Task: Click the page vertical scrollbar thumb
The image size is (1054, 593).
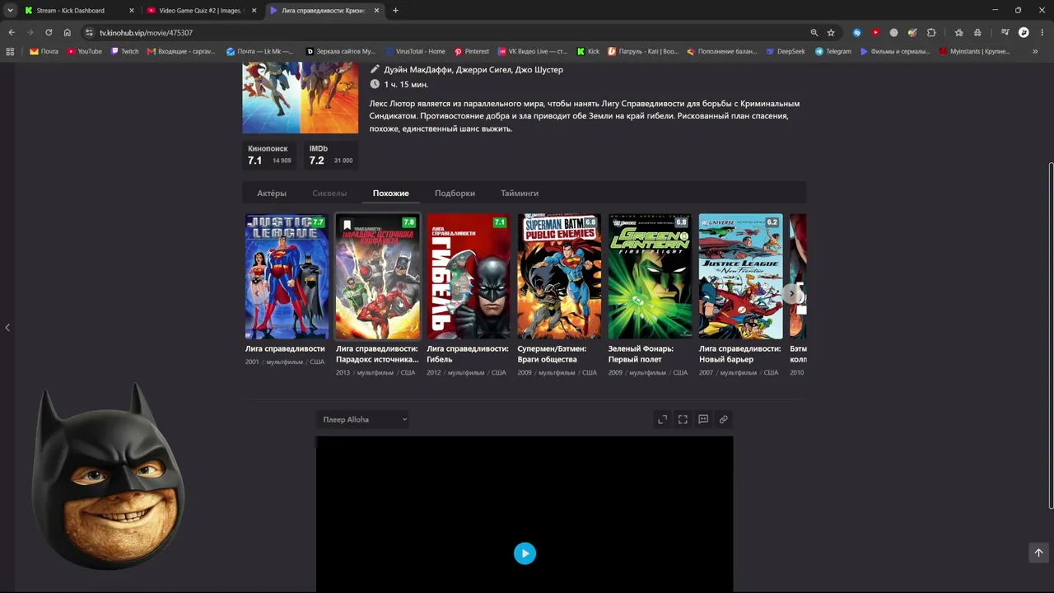Action: coord(1051,336)
